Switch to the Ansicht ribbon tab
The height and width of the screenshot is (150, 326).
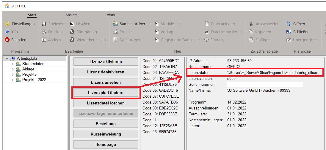tap(71, 15)
